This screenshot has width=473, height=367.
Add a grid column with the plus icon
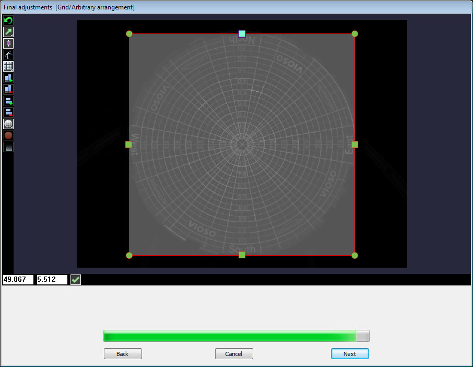8,78
